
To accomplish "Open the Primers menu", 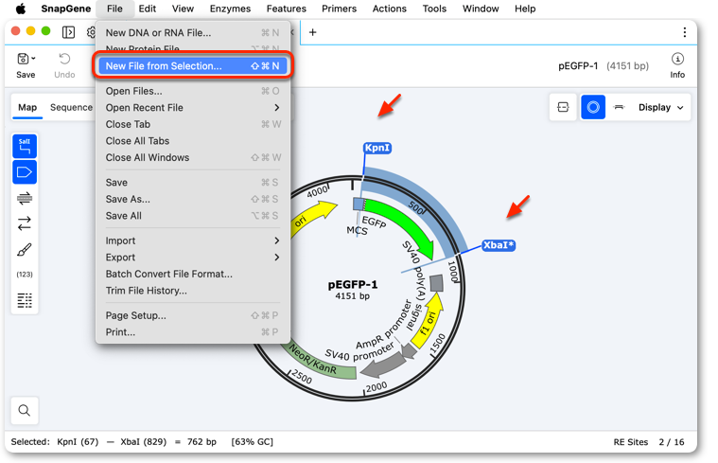I will click(x=340, y=9).
